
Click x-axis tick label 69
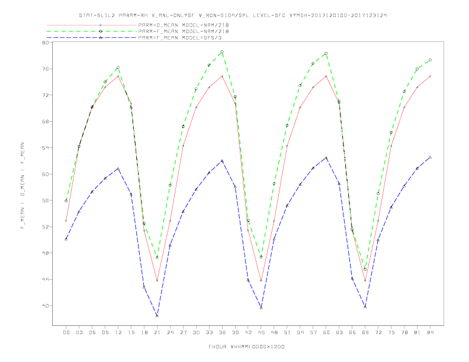(x=365, y=332)
